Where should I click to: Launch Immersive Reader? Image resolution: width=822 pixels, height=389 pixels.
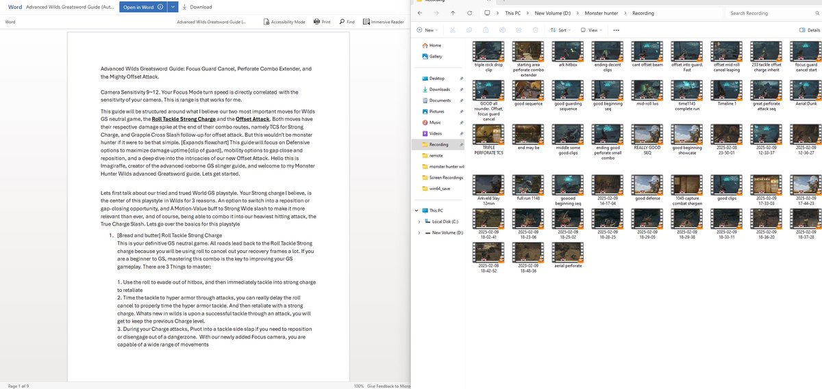coord(383,22)
